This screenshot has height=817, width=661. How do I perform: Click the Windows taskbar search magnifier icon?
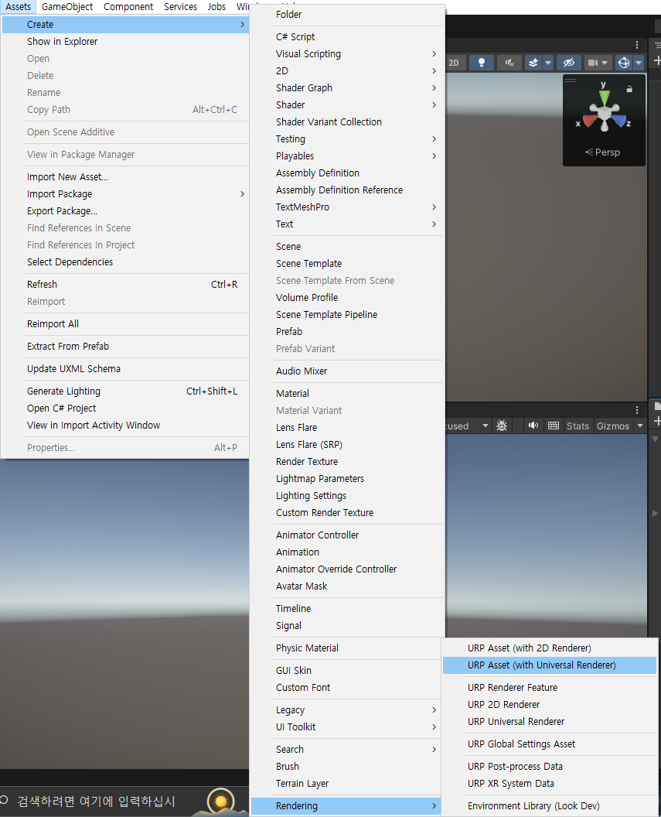pyautogui.click(x=4, y=800)
